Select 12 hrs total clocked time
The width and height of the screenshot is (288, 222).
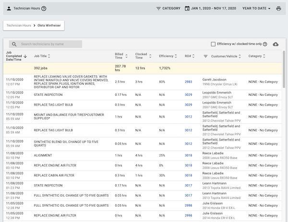140,68
